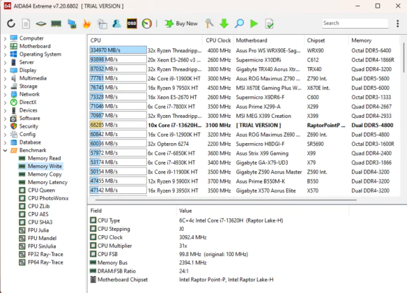
Task: Sort by the Memory column header
Action: click(x=374, y=40)
